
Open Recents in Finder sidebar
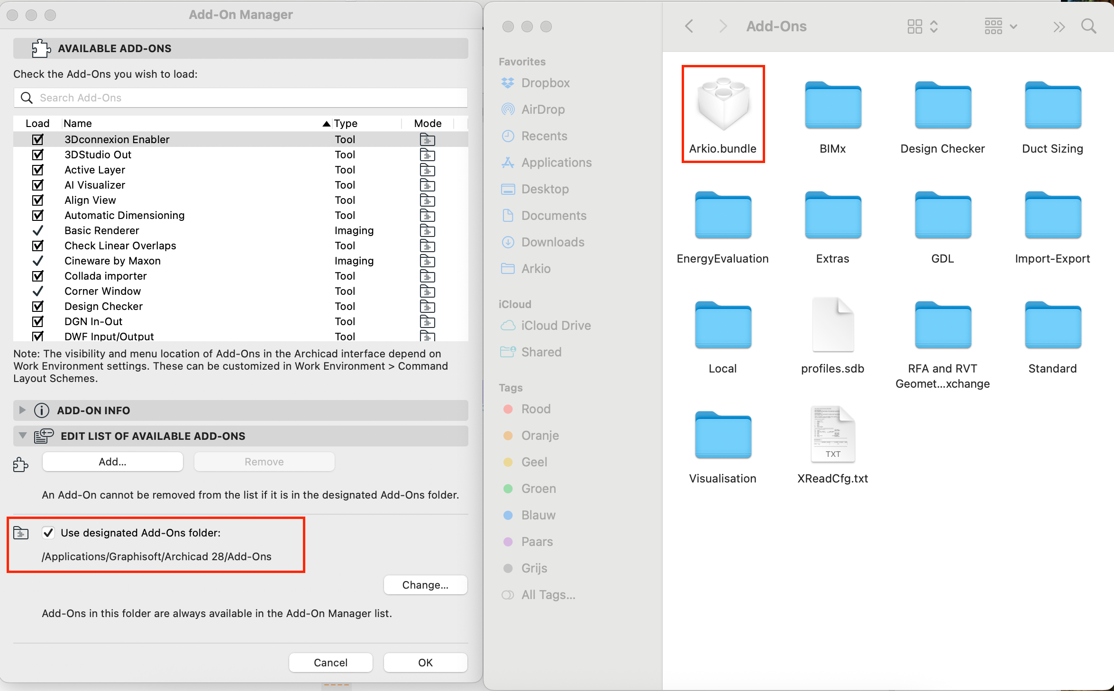click(x=544, y=136)
